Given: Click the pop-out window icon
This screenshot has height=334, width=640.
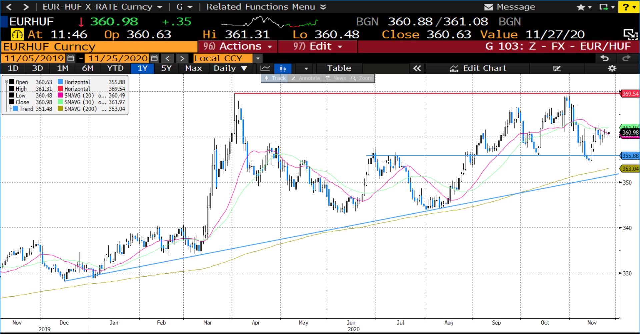Looking at the screenshot, I should click(630, 34).
